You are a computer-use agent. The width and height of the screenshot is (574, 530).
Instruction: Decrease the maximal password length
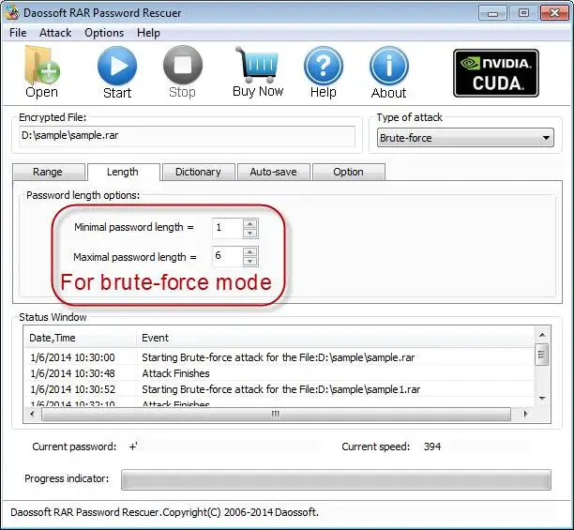[x=250, y=262]
